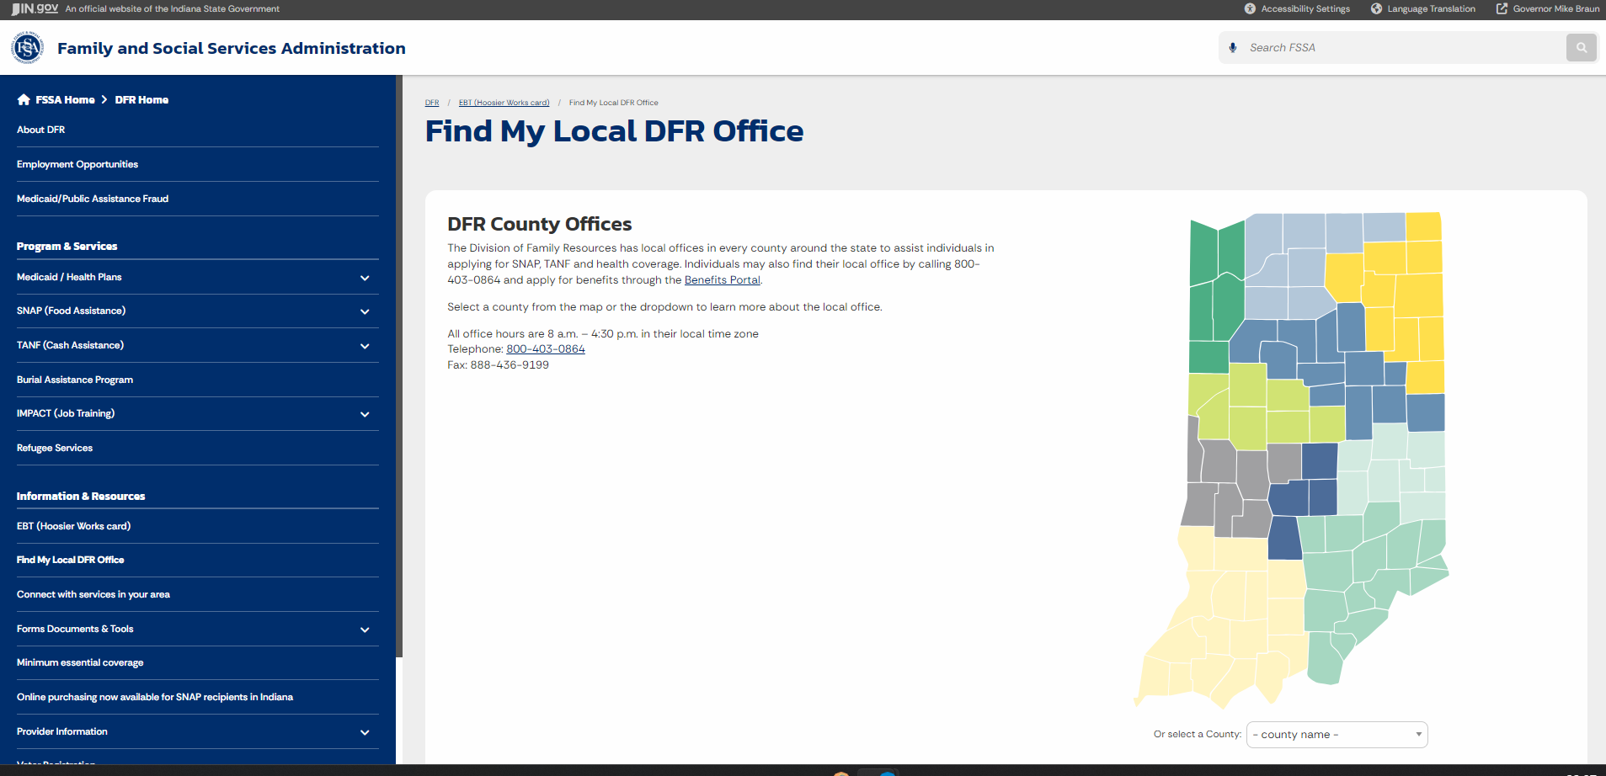Open Online purchasing for SNAP recipients item
The height and width of the screenshot is (776, 1606).
155,697
